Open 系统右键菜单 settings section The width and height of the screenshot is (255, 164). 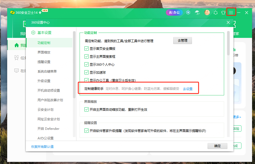coord(47,72)
